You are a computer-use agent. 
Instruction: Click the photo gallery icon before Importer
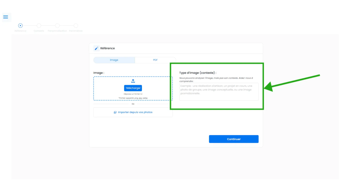coord(115,112)
